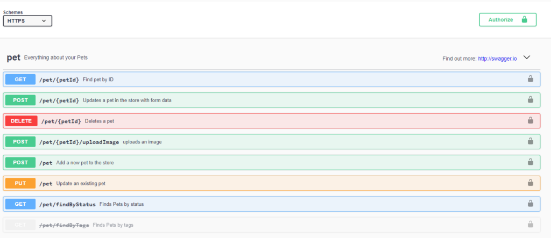Expand the DELETE Deletes a pet operation
Viewport: 551px width, 238px height.
99,121
